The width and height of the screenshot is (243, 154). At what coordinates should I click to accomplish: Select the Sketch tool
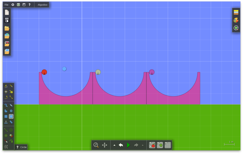(6, 86)
